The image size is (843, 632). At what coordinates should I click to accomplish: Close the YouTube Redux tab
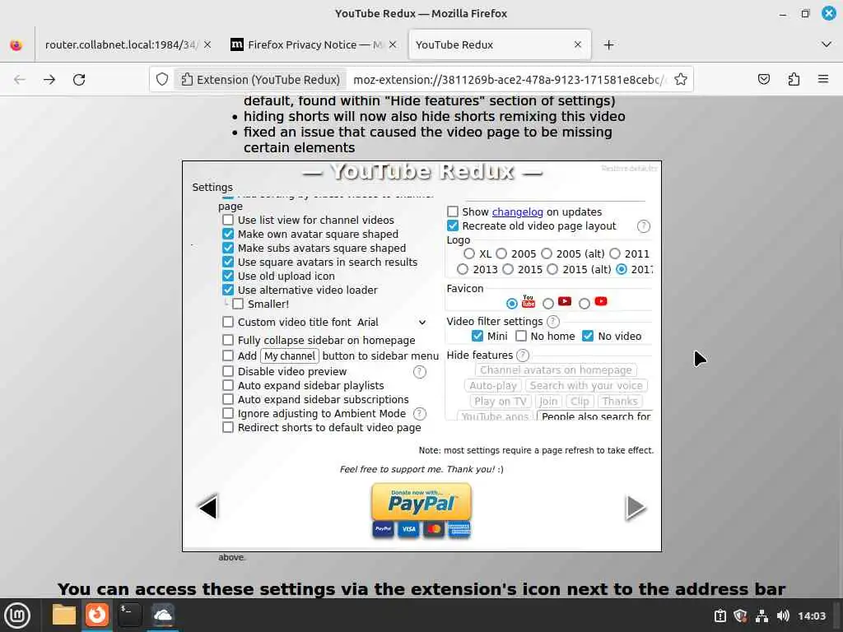click(578, 44)
